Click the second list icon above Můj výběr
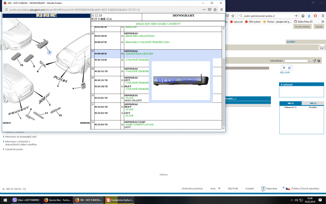This screenshot has height=204, width=326. pyautogui.click(x=289, y=68)
